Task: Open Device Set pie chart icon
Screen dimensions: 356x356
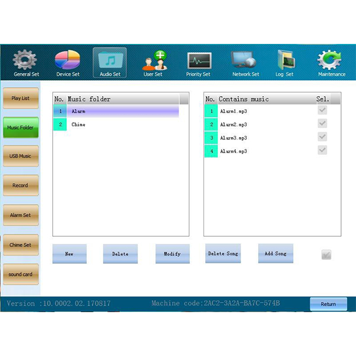Action: pos(68,61)
